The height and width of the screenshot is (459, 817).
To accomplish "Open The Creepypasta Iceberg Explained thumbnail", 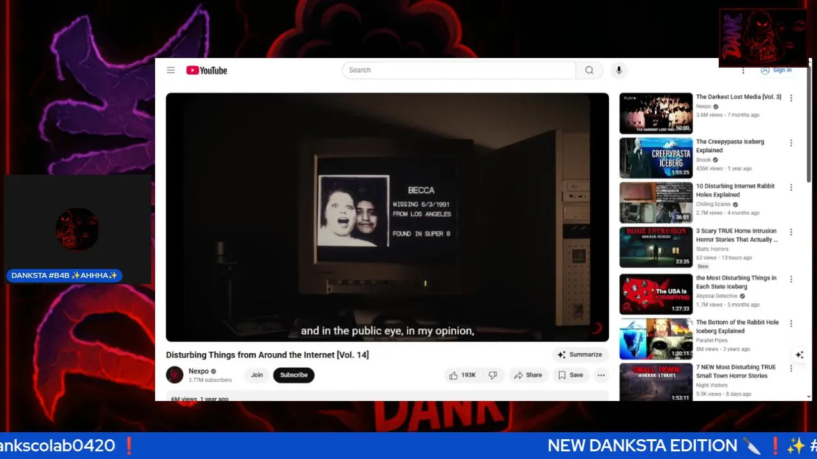I will click(656, 158).
